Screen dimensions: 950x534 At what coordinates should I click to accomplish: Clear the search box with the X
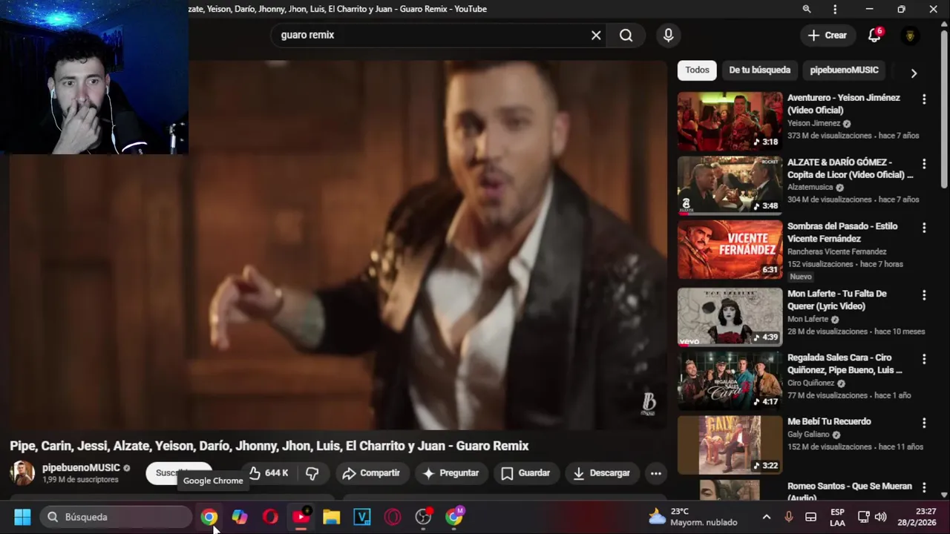[x=596, y=35]
